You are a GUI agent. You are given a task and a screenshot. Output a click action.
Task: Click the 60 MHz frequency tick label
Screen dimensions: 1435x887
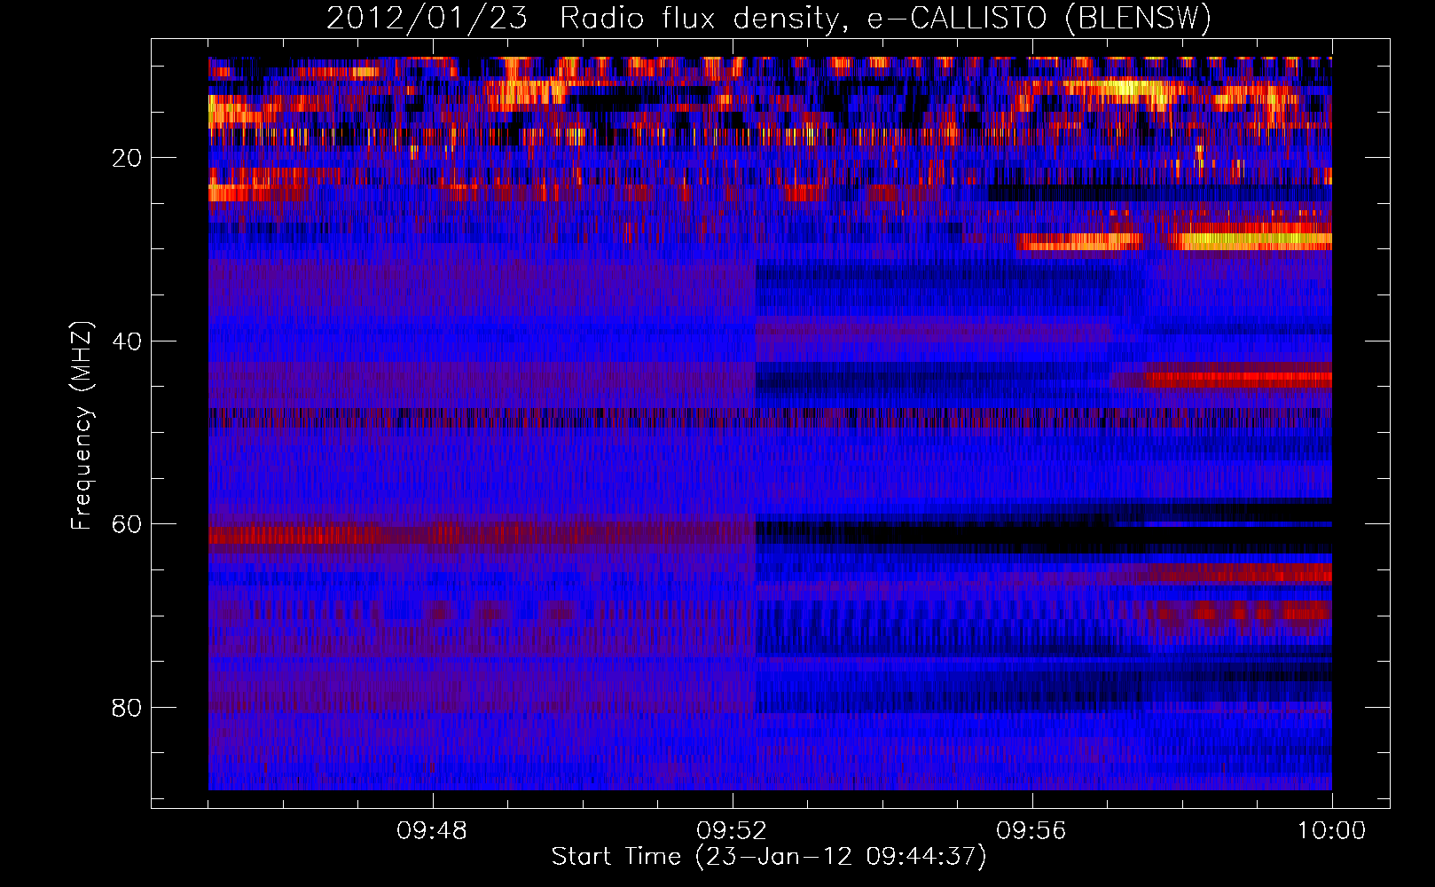click(127, 524)
